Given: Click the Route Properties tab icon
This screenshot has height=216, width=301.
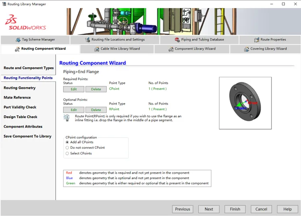Looking at the screenshot, I should 257,40.
